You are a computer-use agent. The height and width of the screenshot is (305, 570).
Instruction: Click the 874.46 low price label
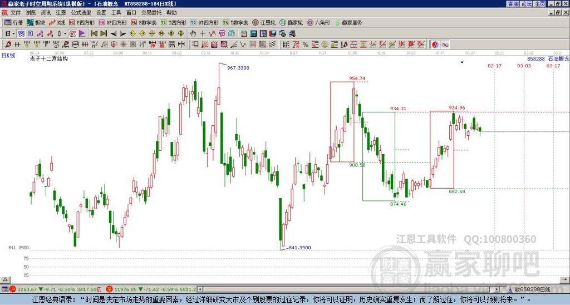(398, 204)
